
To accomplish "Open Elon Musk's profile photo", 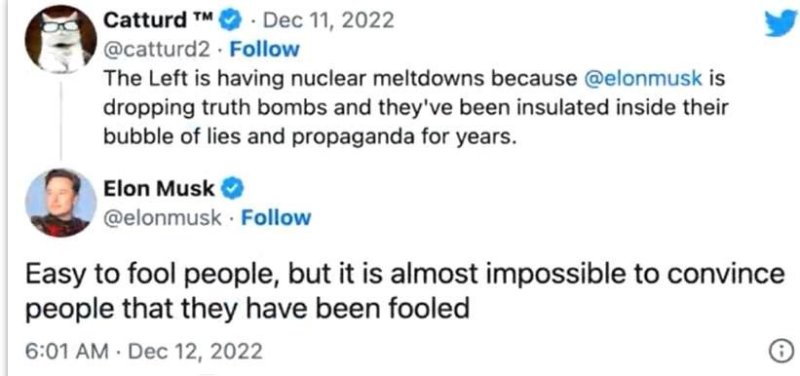I will click(x=60, y=203).
